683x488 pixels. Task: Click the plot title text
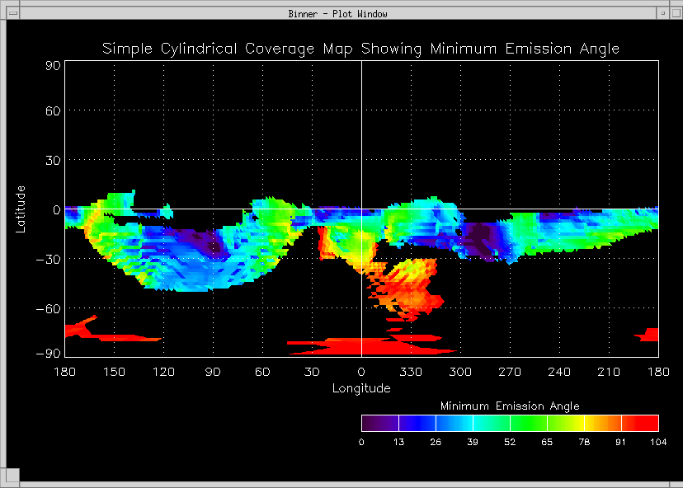point(360,49)
